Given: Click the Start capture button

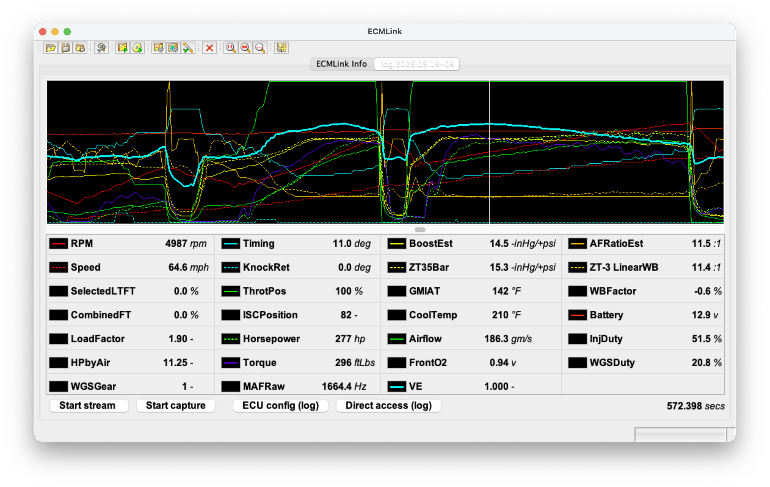Looking at the screenshot, I should 176,405.
